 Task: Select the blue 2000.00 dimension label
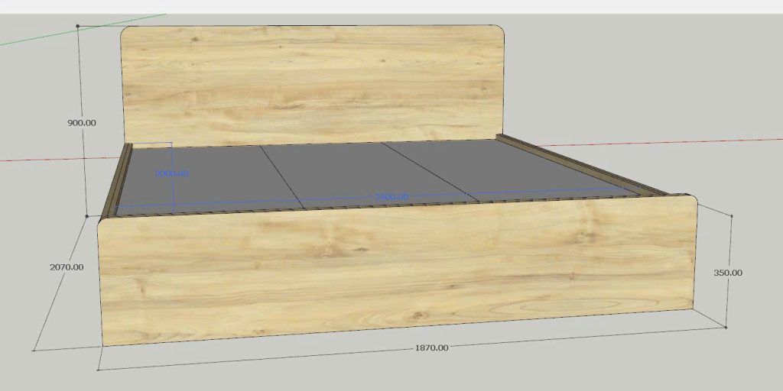click(x=171, y=173)
